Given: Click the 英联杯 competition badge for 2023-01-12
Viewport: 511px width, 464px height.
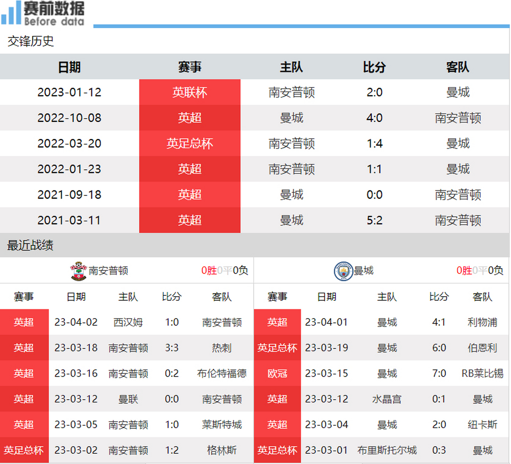Looking at the screenshot, I should point(189,92).
